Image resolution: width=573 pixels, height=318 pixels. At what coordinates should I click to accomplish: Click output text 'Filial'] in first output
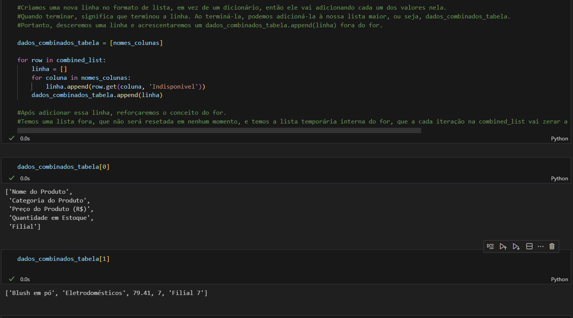(x=25, y=227)
